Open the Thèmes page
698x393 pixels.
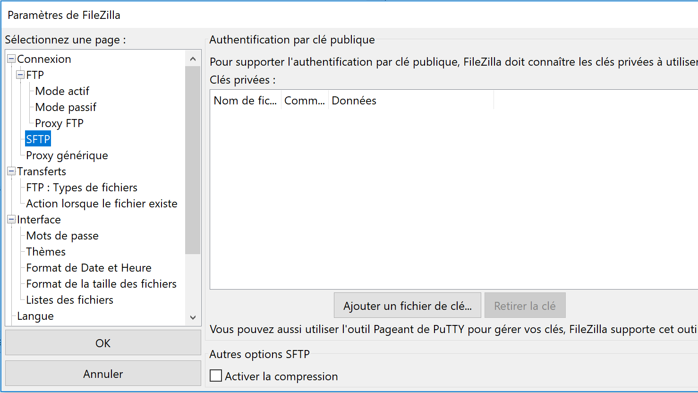(46, 252)
